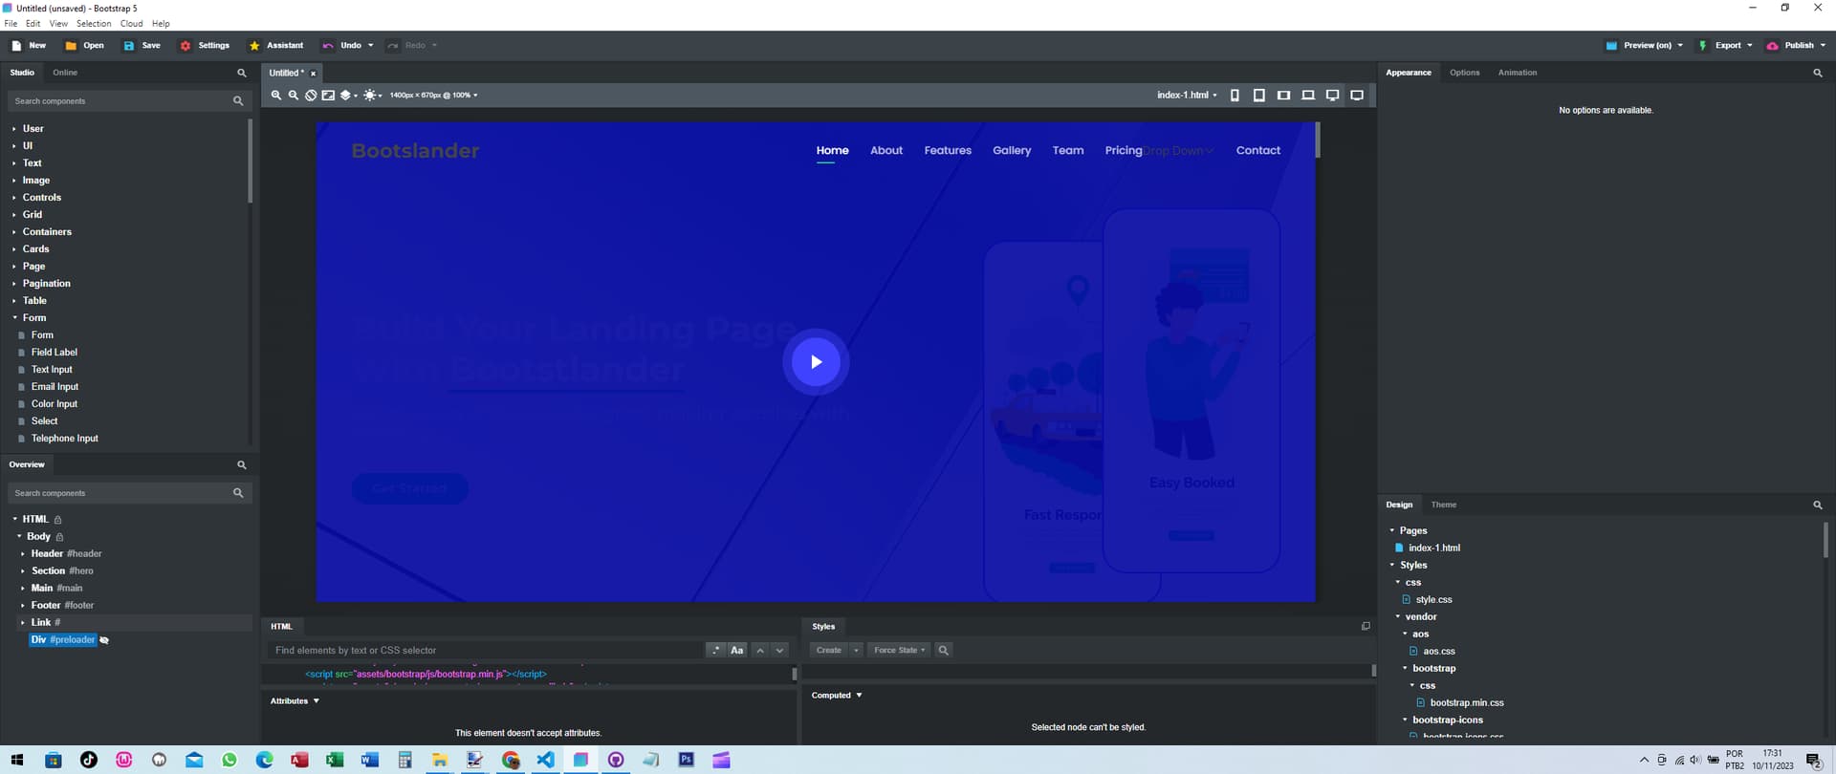Collapse the Form component group
The image size is (1836, 774).
tap(14, 318)
